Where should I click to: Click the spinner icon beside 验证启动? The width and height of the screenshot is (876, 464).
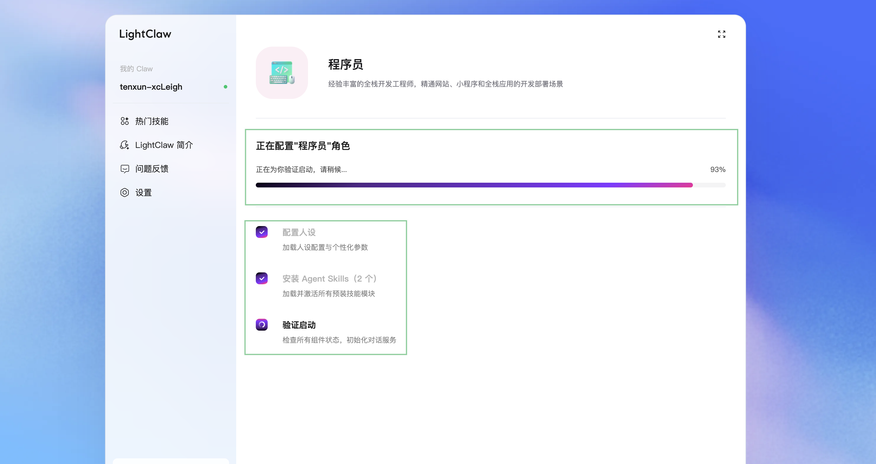[261, 324]
